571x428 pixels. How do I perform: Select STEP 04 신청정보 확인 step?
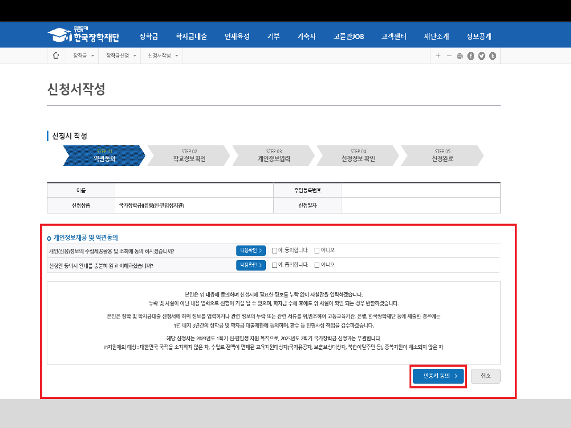click(358, 155)
